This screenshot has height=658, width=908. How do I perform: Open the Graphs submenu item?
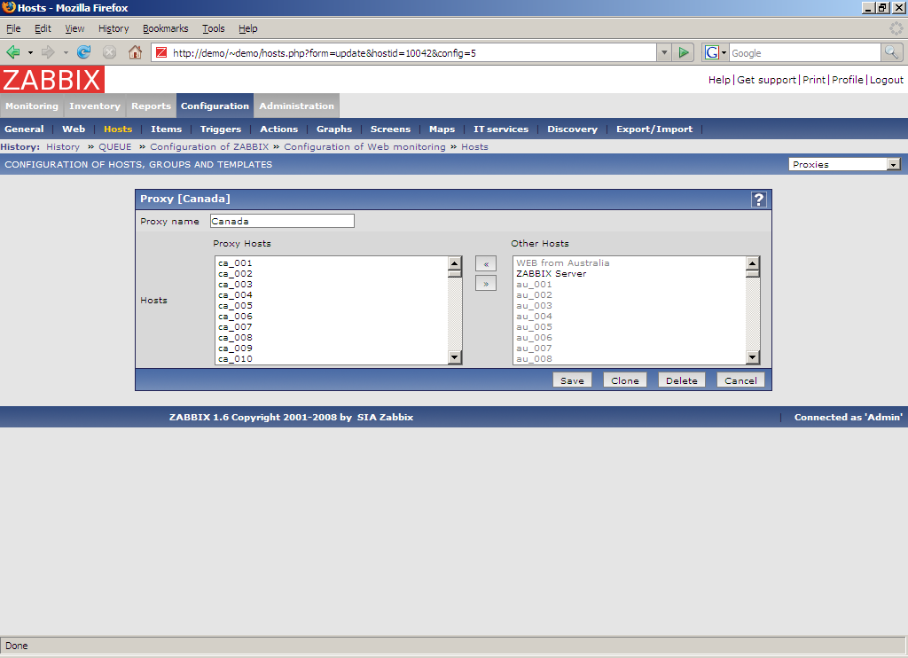(334, 129)
